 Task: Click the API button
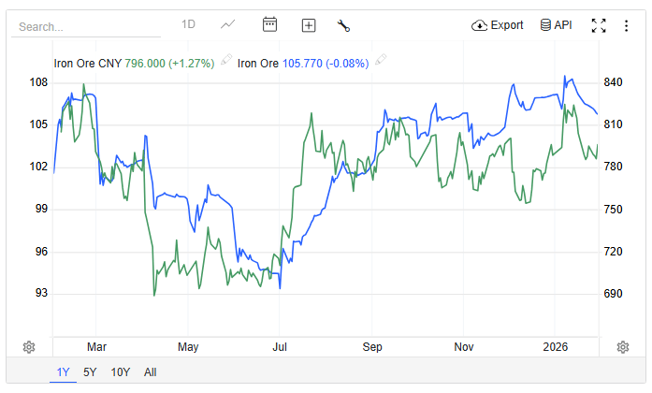point(556,25)
